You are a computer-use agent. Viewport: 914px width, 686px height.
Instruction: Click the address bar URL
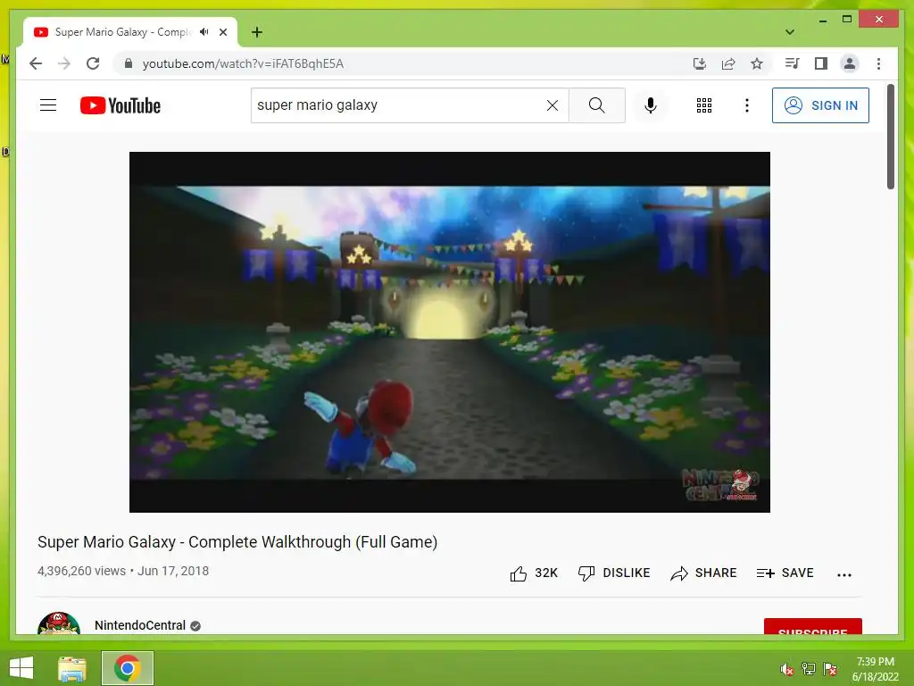point(243,63)
